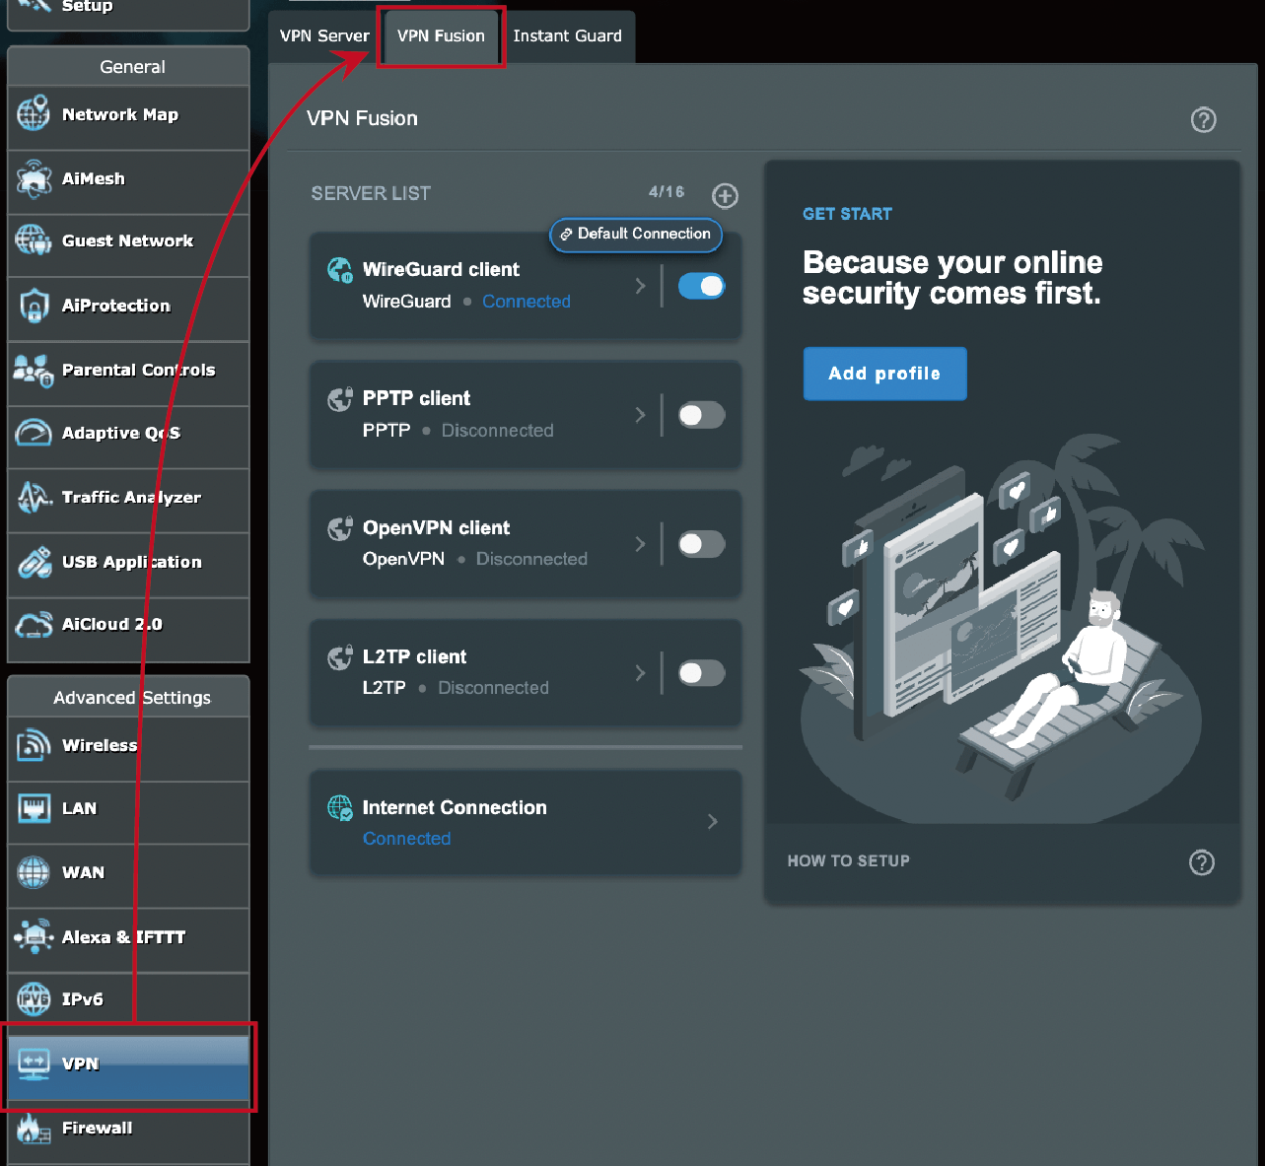Disable the WireGuard client connection

point(701,286)
